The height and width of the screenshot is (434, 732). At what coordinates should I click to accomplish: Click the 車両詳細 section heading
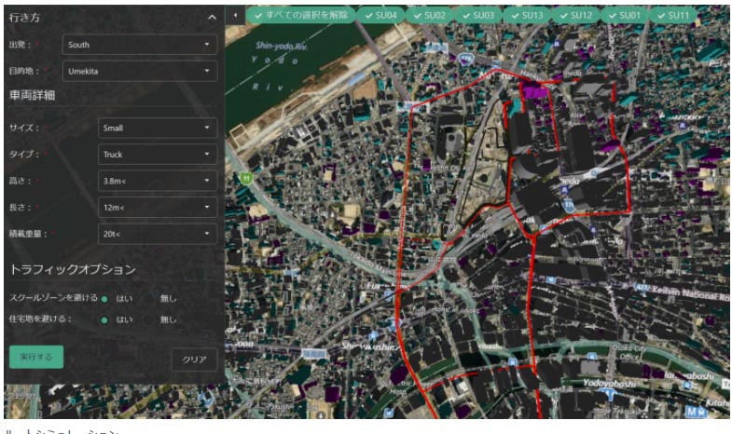[x=33, y=96]
